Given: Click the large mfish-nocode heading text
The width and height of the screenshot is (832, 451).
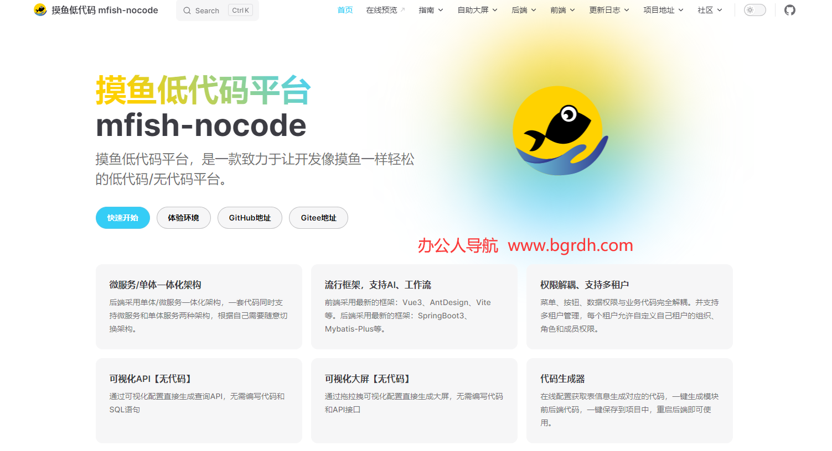Looking at the screenshot, I should pos(201,125).
